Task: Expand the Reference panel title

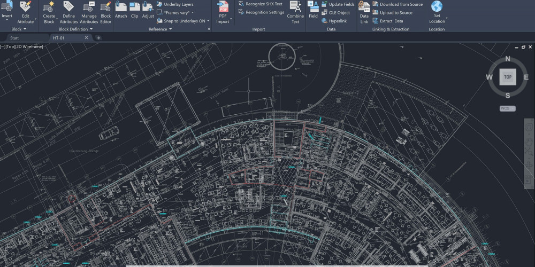Action: (x=160, y=29)
